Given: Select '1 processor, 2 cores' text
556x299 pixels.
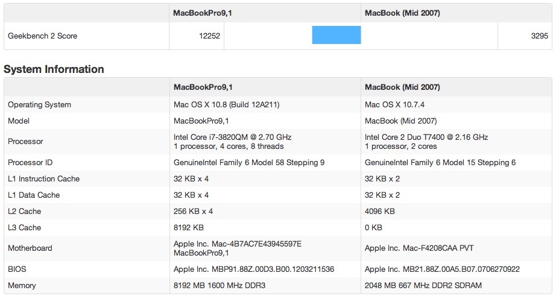Looking at the screenshot, I should [400, 146].
